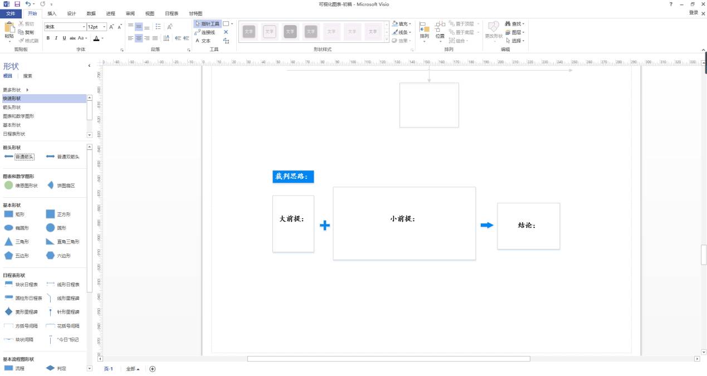The image size is (707, 376).
Task: Select the 文本 (Text) tool
Action: click(203, 40)
